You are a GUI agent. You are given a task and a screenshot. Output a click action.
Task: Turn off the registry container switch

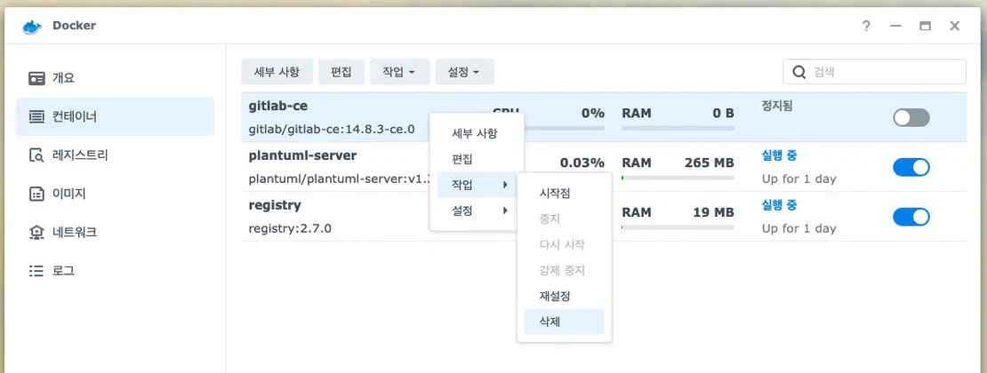[911, 217]
